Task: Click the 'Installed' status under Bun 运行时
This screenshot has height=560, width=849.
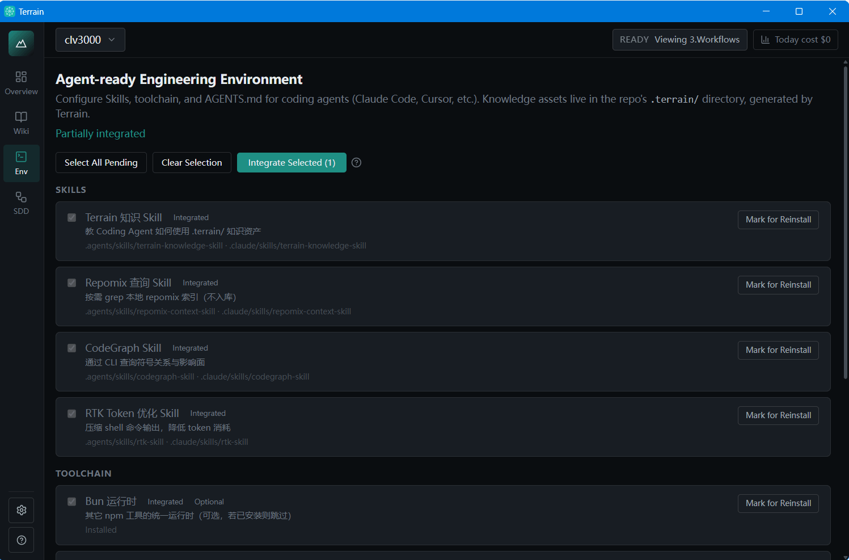Action: point(101,530)
